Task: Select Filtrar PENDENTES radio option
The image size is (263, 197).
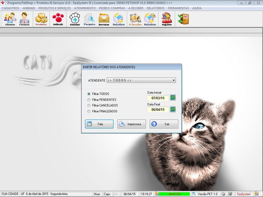Action: click(x=102, y=100)
